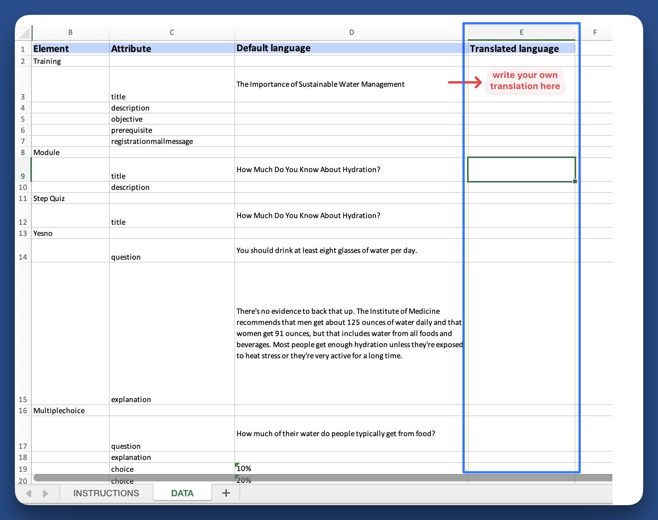658x520 pixels.
Task: Click the Translated language header cell
Action: 521,49
